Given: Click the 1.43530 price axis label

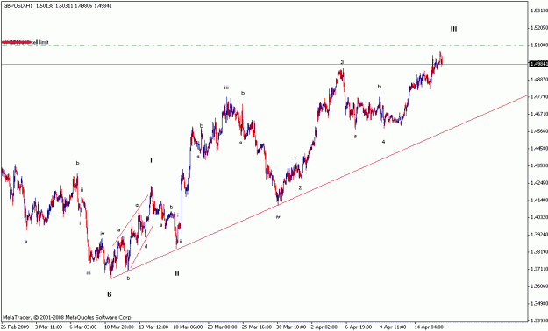Looking at the screenshot, I should coord(539,165).
